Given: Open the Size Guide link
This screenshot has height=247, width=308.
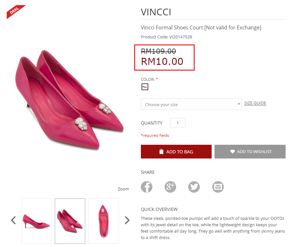Looking at the screenshot, I should pos(255,103).
